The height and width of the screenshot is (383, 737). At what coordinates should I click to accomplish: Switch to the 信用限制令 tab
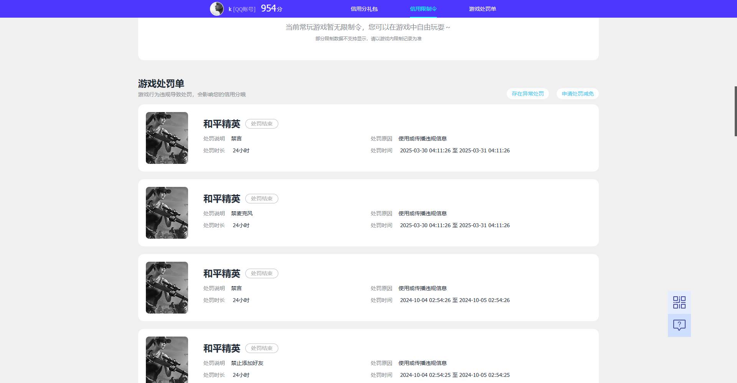pyautogui.click(x=423, y=9)
